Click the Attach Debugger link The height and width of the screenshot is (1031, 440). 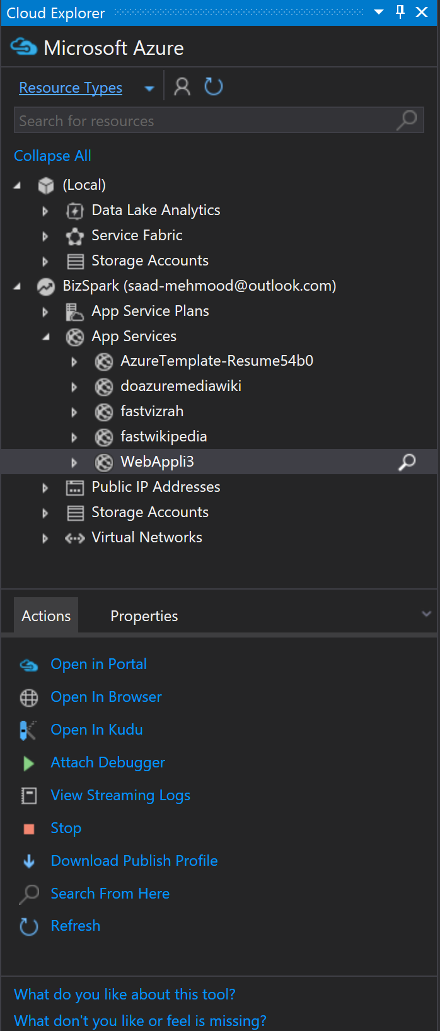pyautogui.click(x=108, y=762)
